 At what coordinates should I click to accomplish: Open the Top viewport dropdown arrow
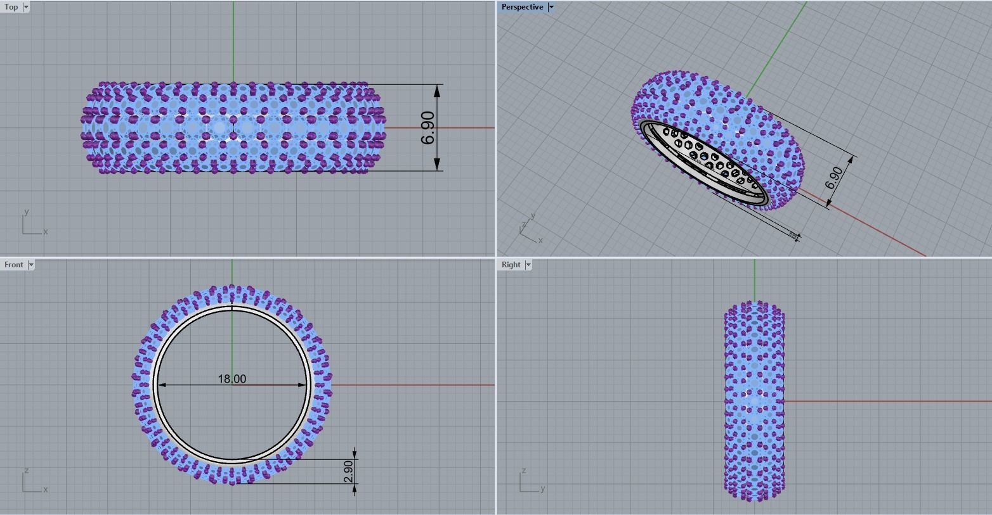point(26,7)
